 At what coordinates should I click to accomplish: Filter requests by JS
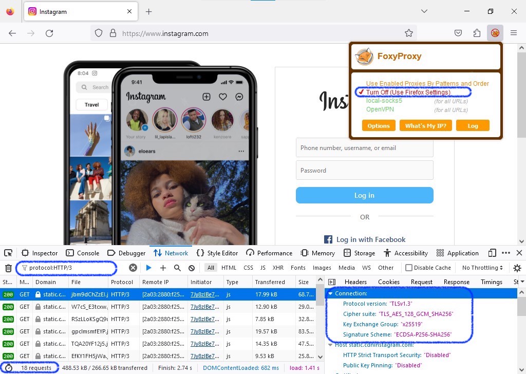262,268
